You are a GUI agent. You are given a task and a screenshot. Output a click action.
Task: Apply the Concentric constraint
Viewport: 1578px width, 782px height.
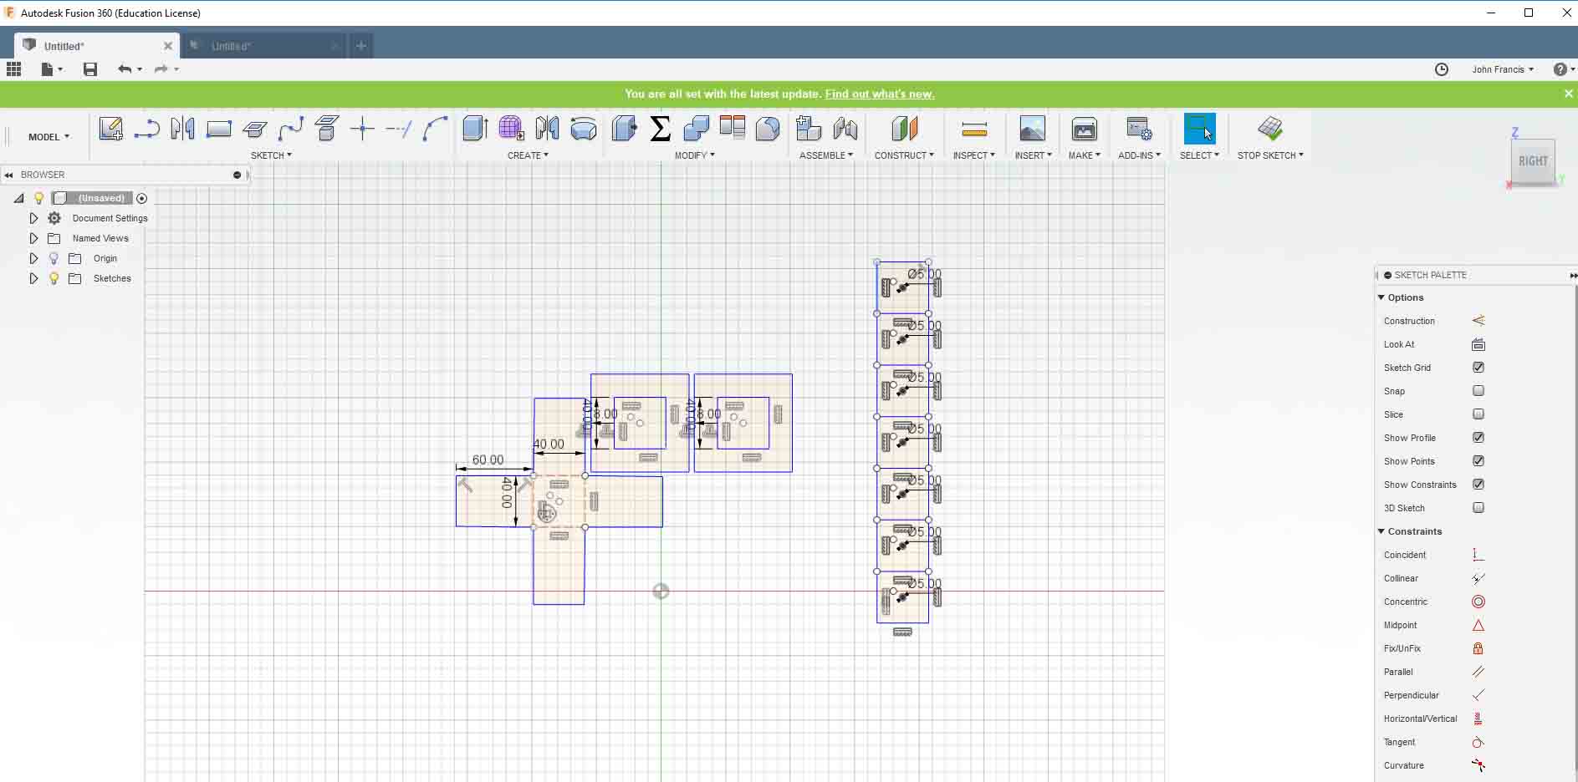coord(1478,602)
